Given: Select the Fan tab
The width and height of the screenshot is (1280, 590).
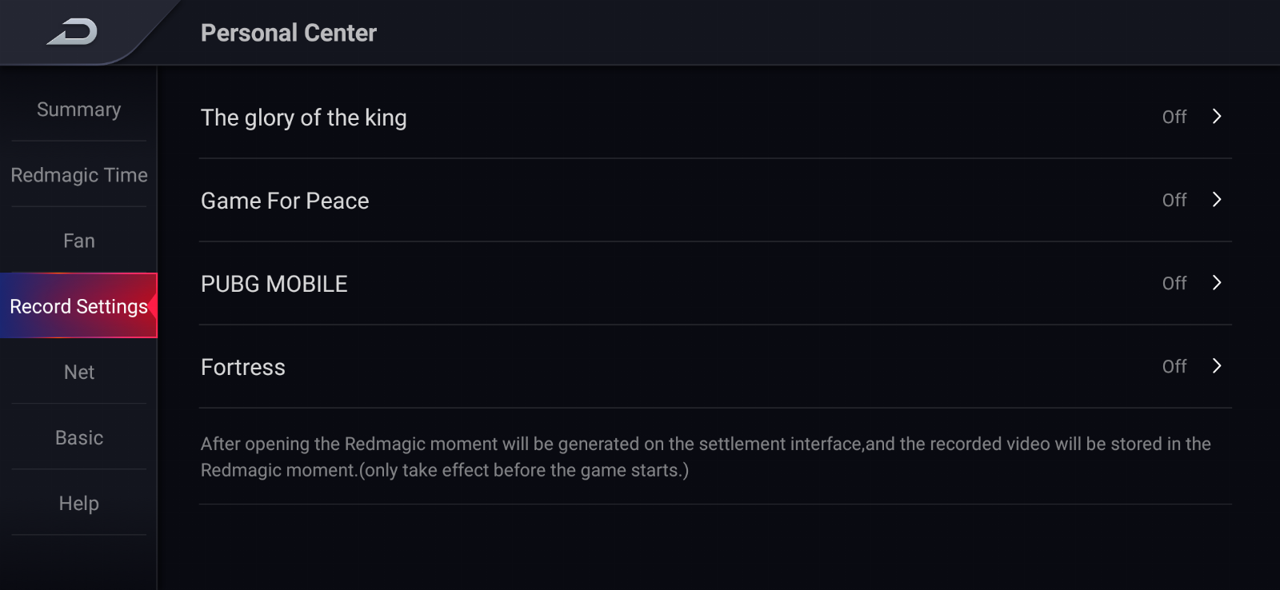Looking at the screenshot, I should 78,241.
